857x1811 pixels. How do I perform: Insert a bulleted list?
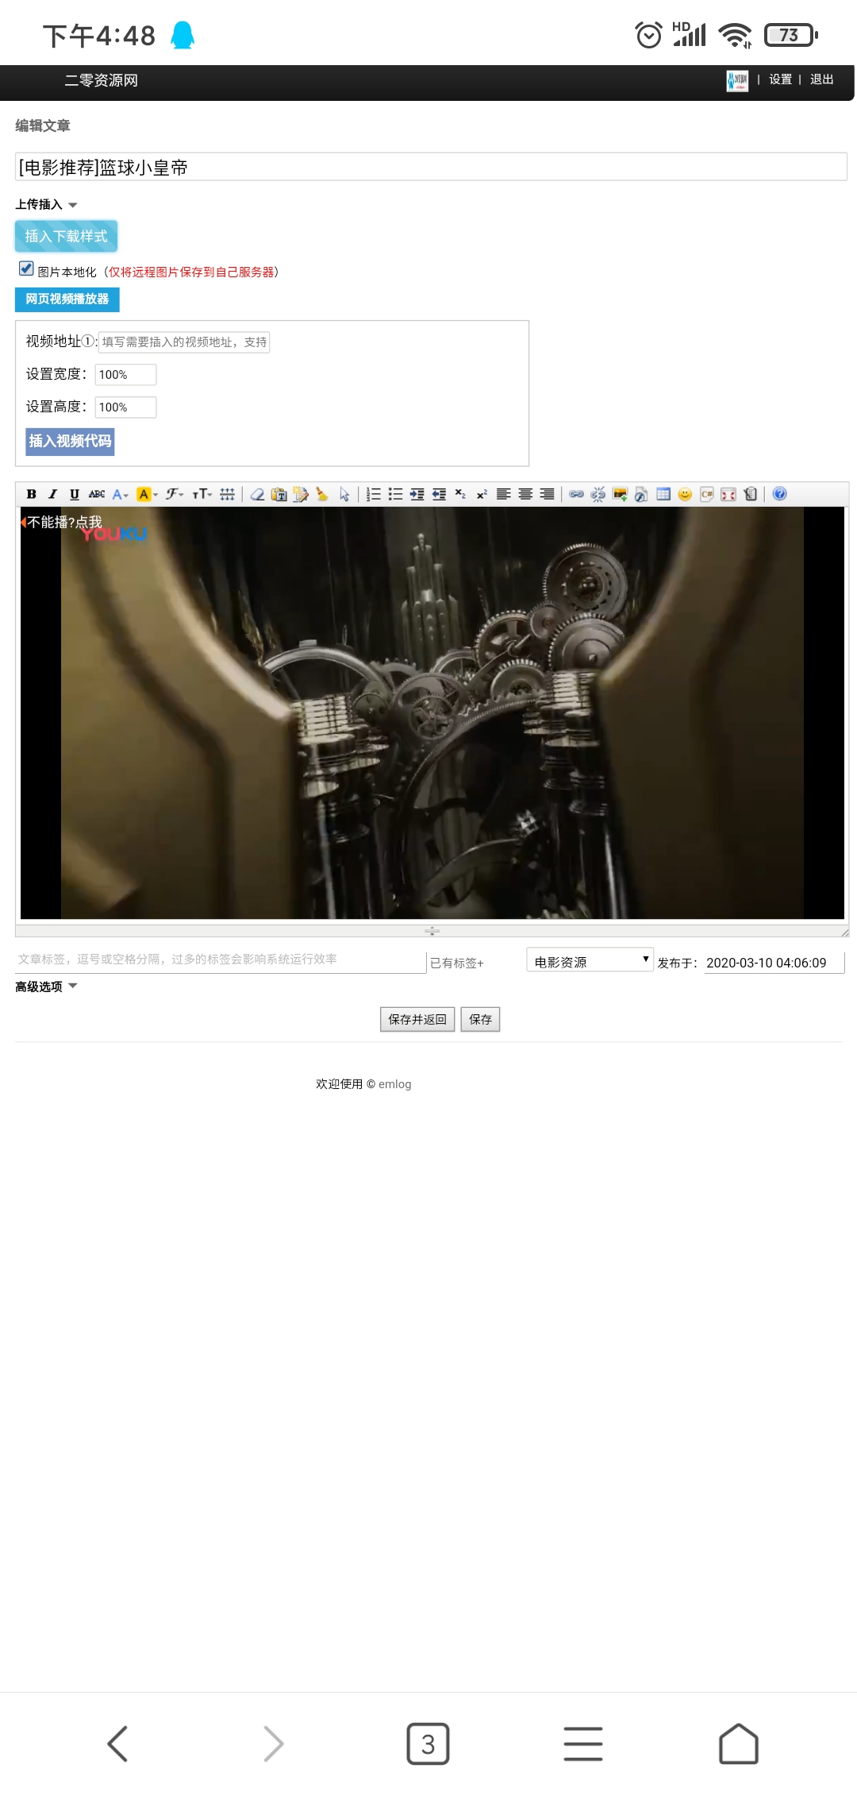click(x=395, y=494)
